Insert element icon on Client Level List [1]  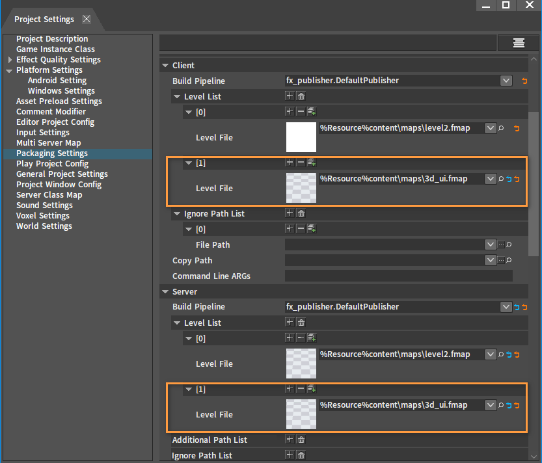[x=312, y=163]
